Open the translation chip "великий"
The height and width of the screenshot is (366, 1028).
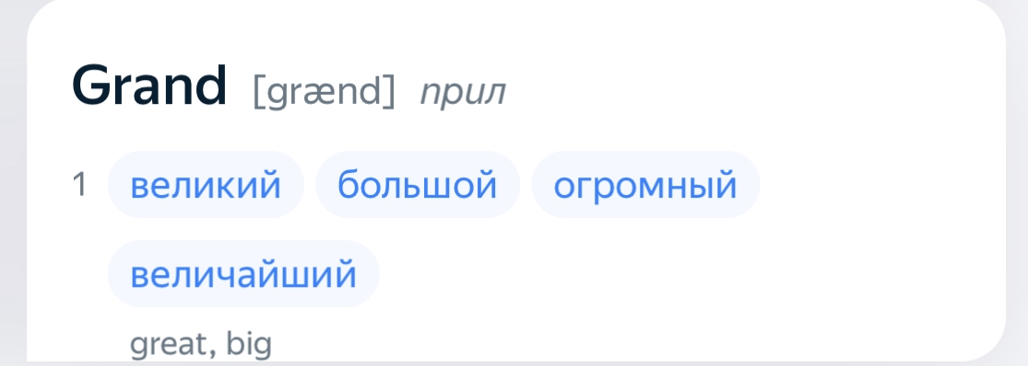[x=206, y=185]
